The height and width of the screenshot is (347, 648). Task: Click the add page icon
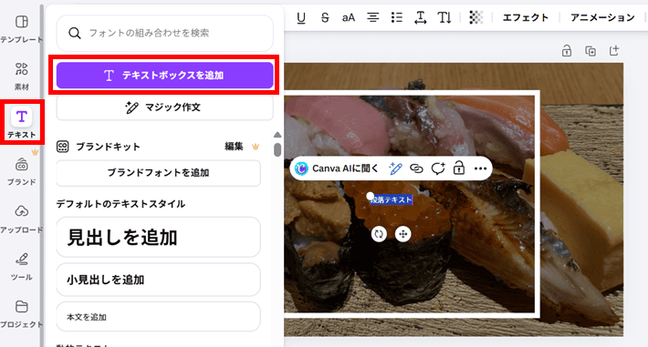tap(614, 51)
